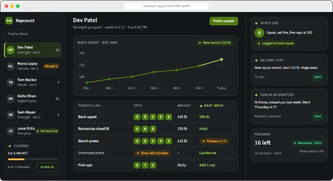
Task: Click the 16 left package count
Action: pyautogui.click(x=263, y=143)
